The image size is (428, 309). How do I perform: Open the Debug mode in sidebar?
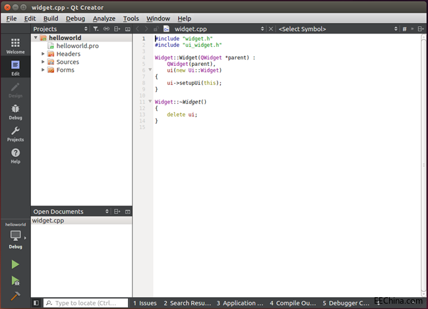click(x=15, y=112)
